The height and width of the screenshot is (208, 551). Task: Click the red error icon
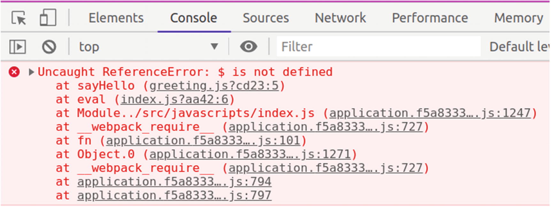pyautogui.click(x=14, y=72)
